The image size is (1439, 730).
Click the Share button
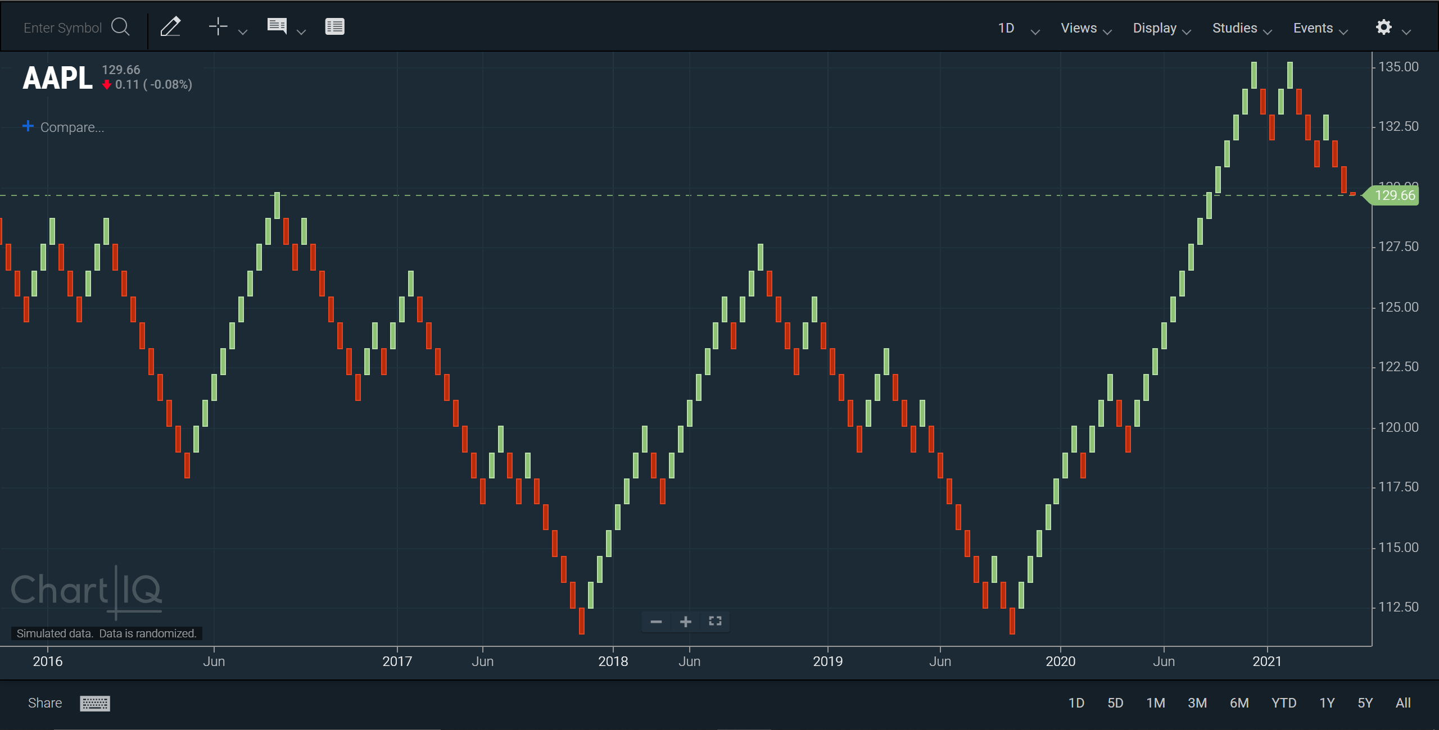point(45,703)
